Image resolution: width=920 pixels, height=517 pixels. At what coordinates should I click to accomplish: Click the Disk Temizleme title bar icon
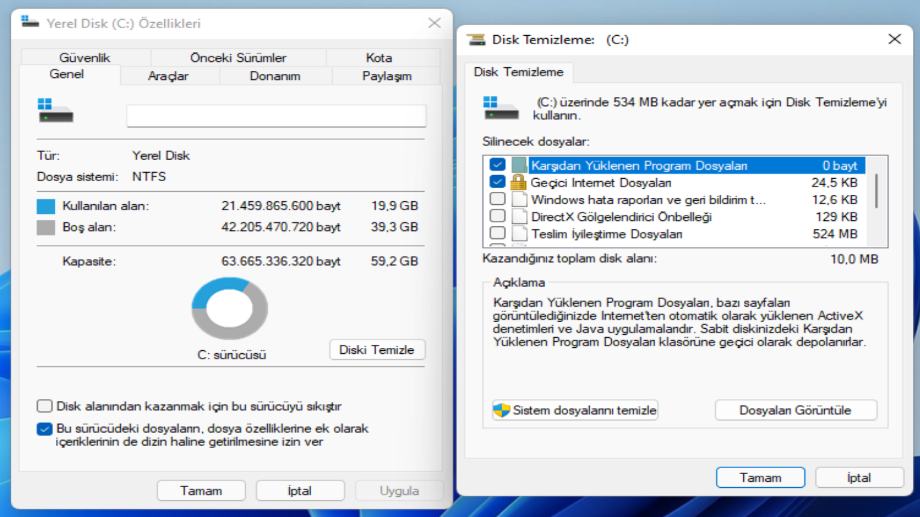(476, 39)
